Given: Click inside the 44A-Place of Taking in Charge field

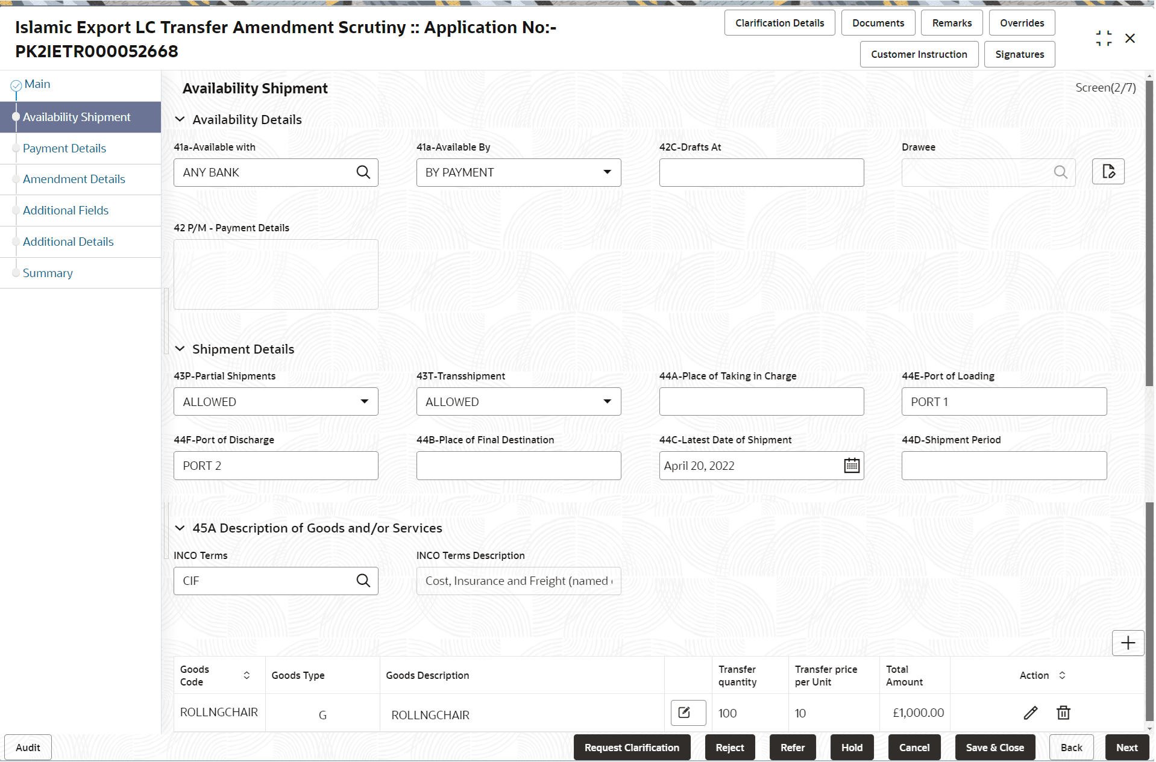Looking at the screenshot, I should [761, 401].
